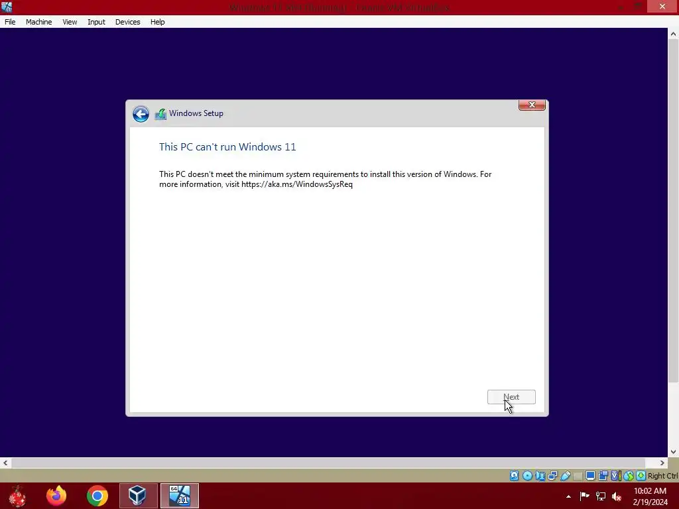Open Firefox from the taskbar
The image size is (679, 509).
tap(56, 496)
